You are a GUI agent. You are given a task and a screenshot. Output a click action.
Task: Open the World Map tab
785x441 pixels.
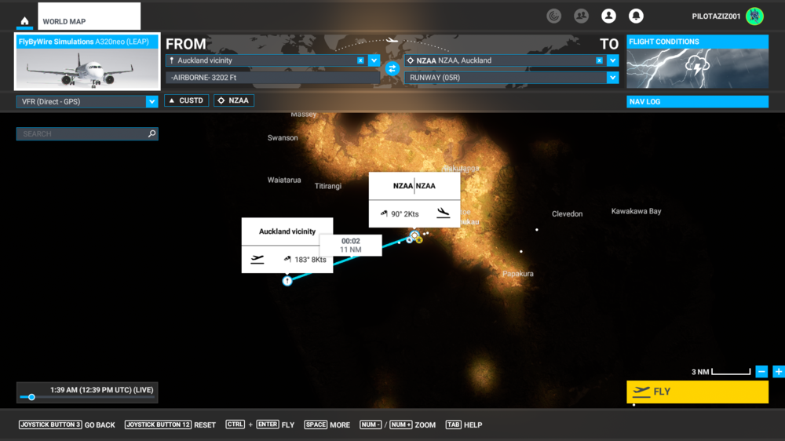[x=89, y=16]
